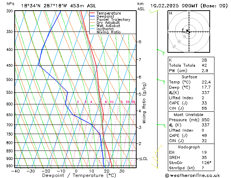This screenshot has height=178, width=231.
Task: Click the date 10.02.2025 00GMT header
Action: [x=174, y=6]
